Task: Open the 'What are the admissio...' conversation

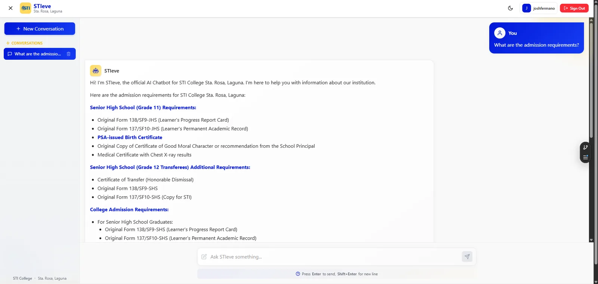Action: [x=40, y=54]
